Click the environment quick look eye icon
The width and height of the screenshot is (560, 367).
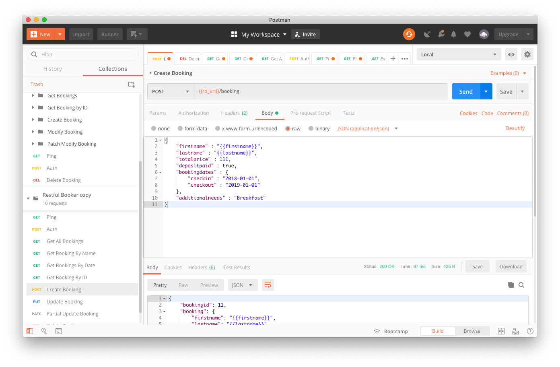coord(511,54)
